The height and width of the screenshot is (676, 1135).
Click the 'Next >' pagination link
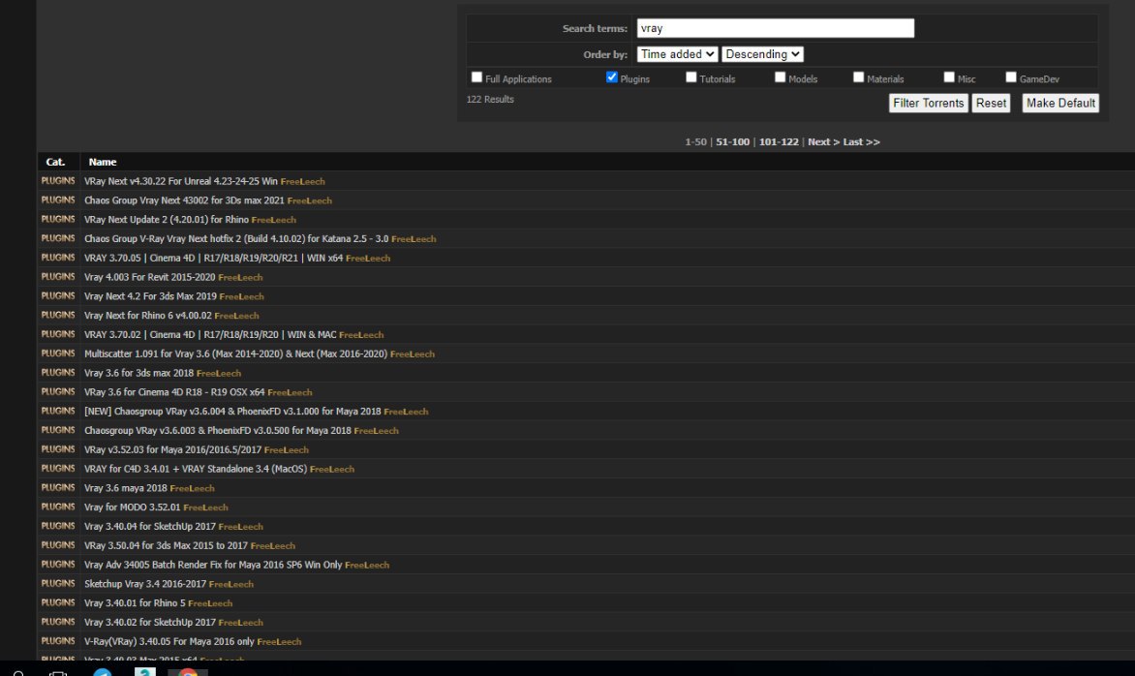[824, 141]
